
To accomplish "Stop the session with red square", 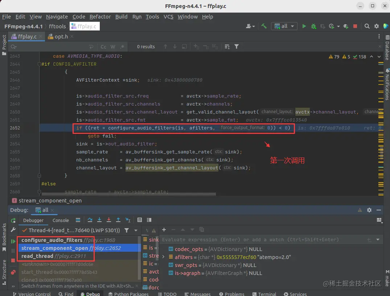I will pos(355,26).
